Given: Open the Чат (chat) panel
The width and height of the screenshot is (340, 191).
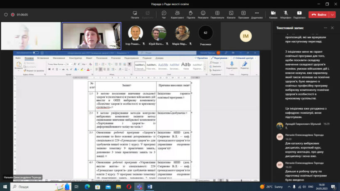Looking at the screenshot, I should [x=164, y=15].
